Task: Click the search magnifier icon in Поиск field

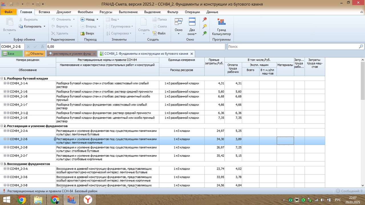Action: [x=361, y=46]
